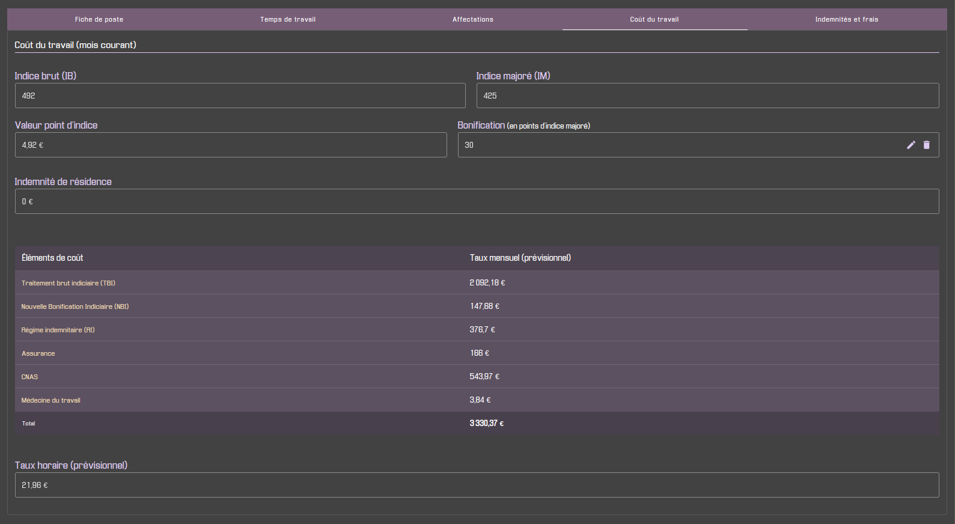Select the Coût du travail tab
The image size is (955, 524).
[x=654, y=19]
